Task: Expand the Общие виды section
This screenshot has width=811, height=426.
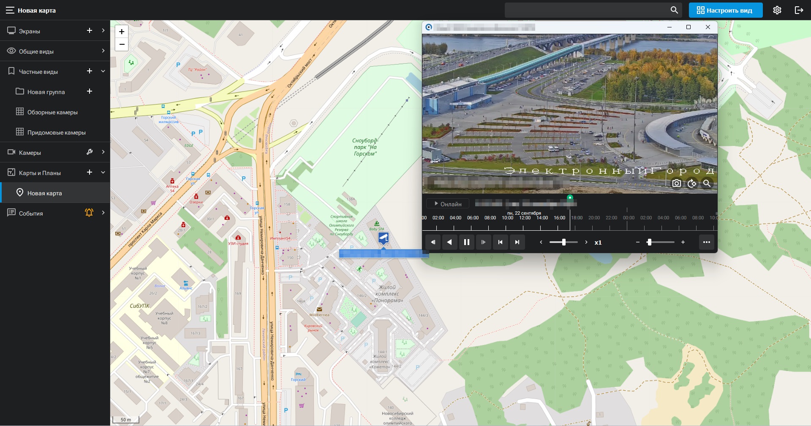Action: (103, 51)
